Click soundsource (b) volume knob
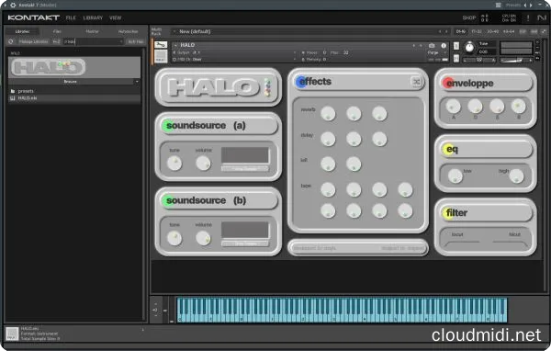 [203, 238]
